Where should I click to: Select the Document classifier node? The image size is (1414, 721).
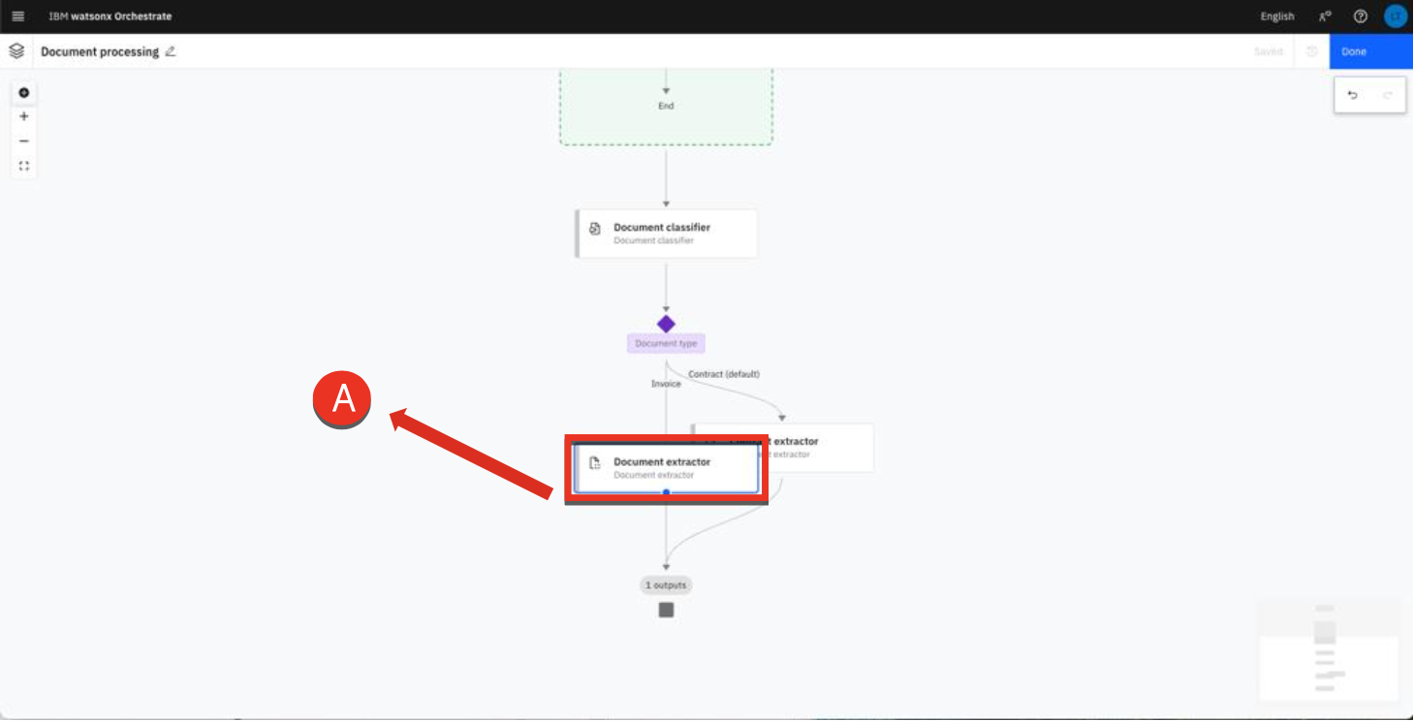point(667,234)
